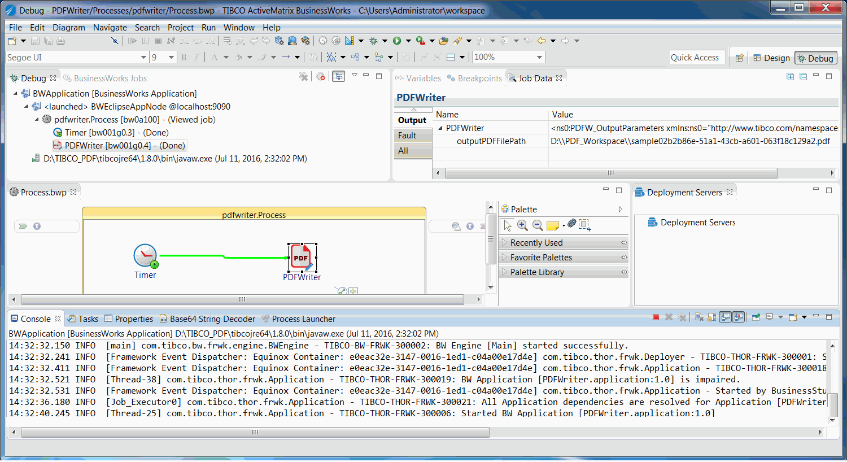Viewport: 847px width, 462px height.
Task: Click the palette Zoom Out tool
Action: tap(538, 225)
